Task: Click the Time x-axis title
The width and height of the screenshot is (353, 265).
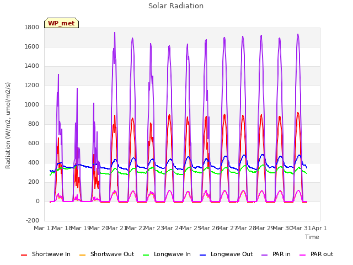Action: pos(312,237)
